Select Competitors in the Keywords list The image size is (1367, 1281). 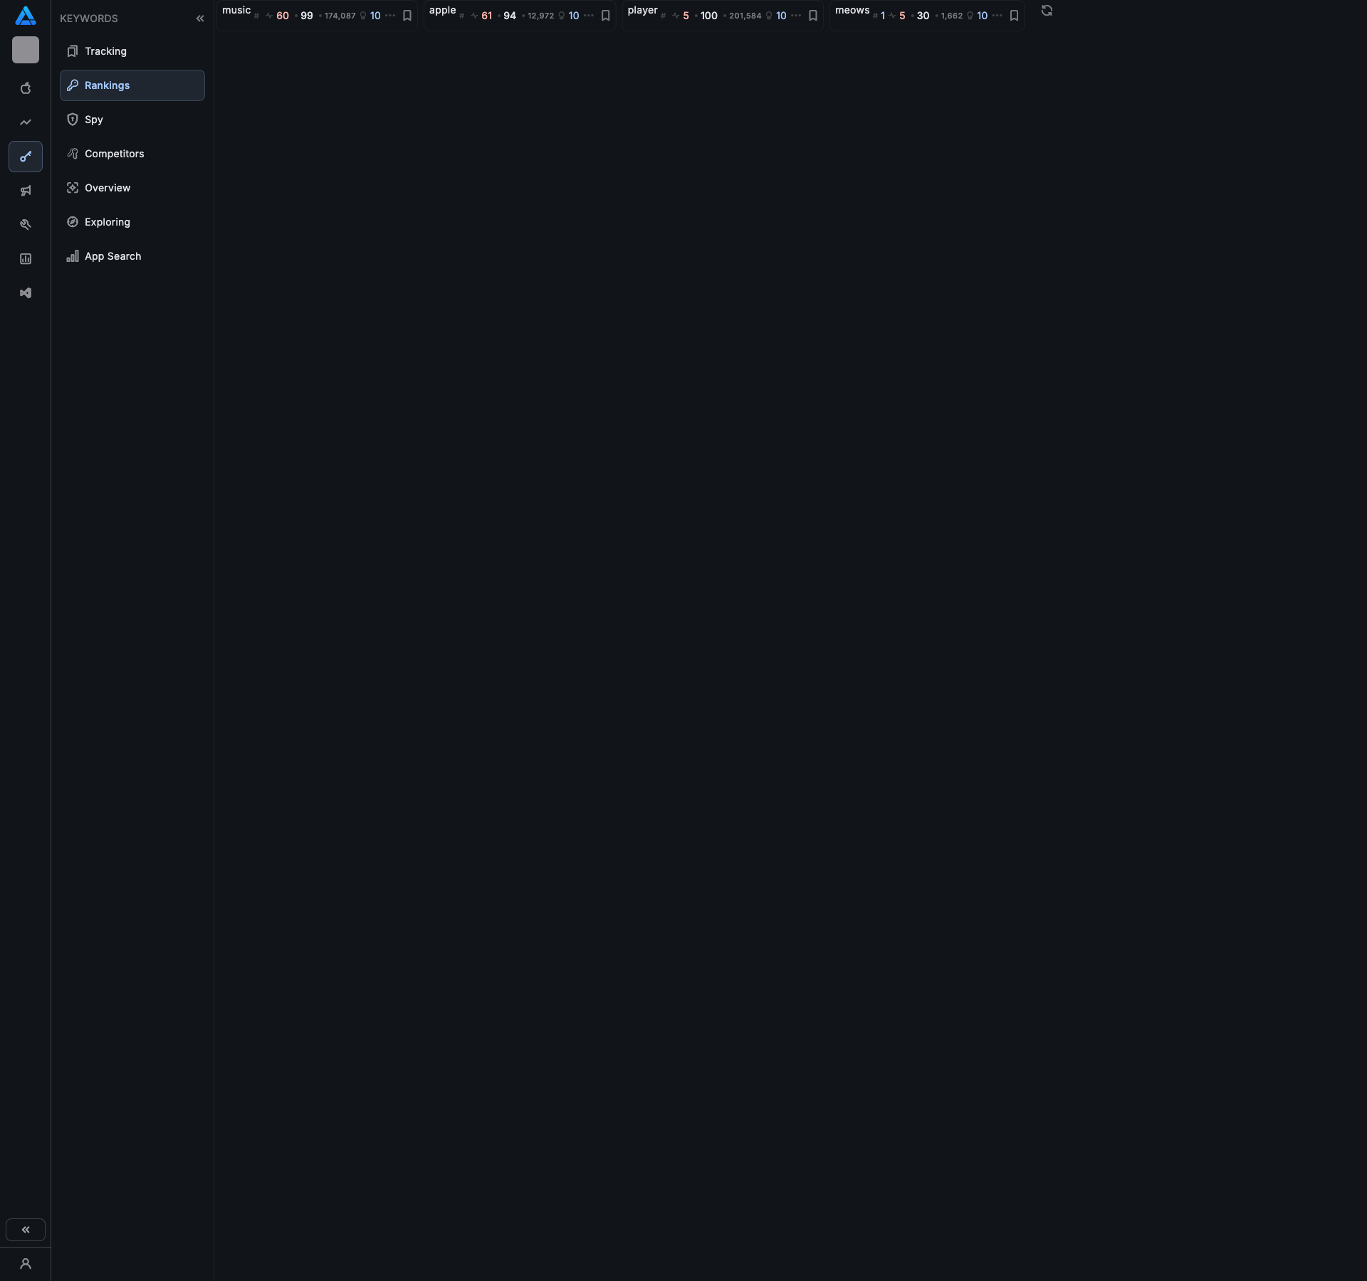[114, 154]
